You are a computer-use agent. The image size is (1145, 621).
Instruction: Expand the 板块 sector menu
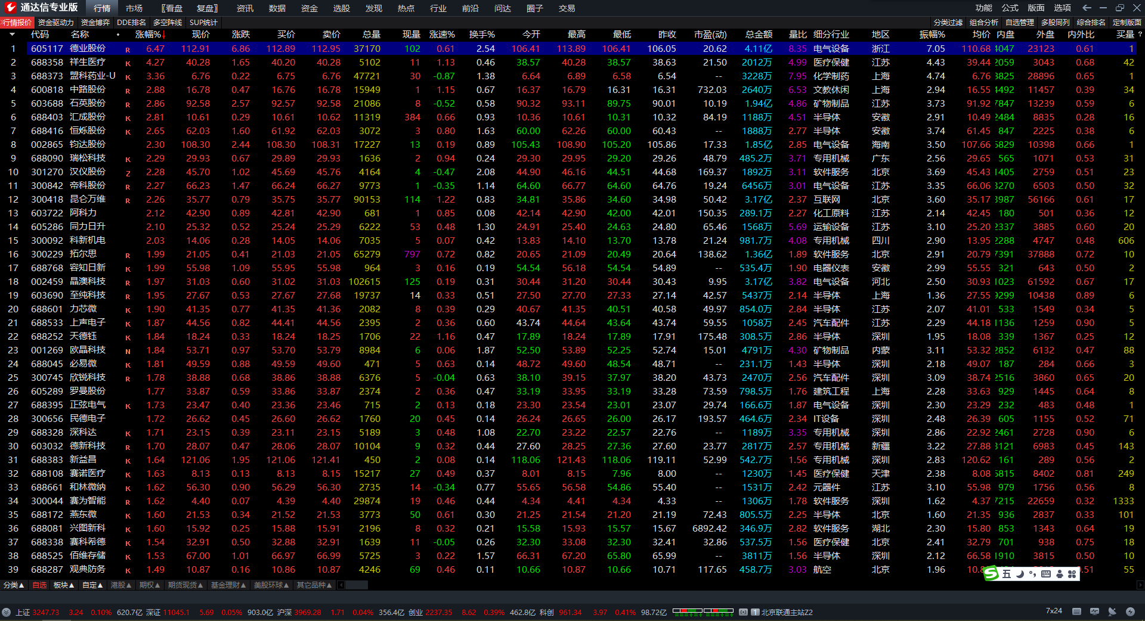coord(64,585)
